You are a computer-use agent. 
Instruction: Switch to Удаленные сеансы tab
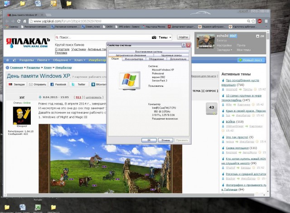tap(171, 55)
